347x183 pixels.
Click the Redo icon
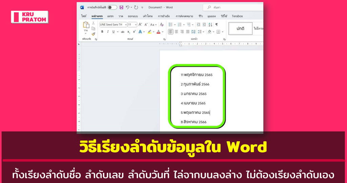pyautogui.click(x=136, y=7)
